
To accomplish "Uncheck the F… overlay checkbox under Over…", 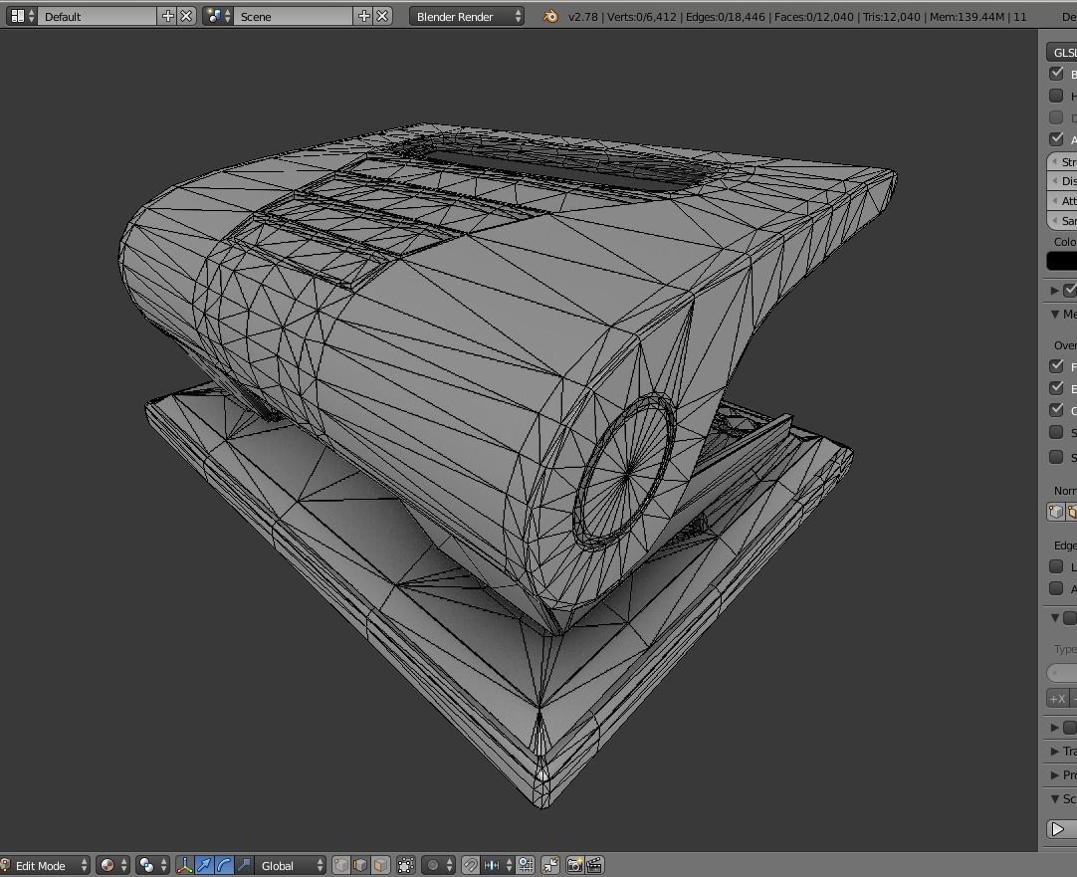I will (1056, 366).
